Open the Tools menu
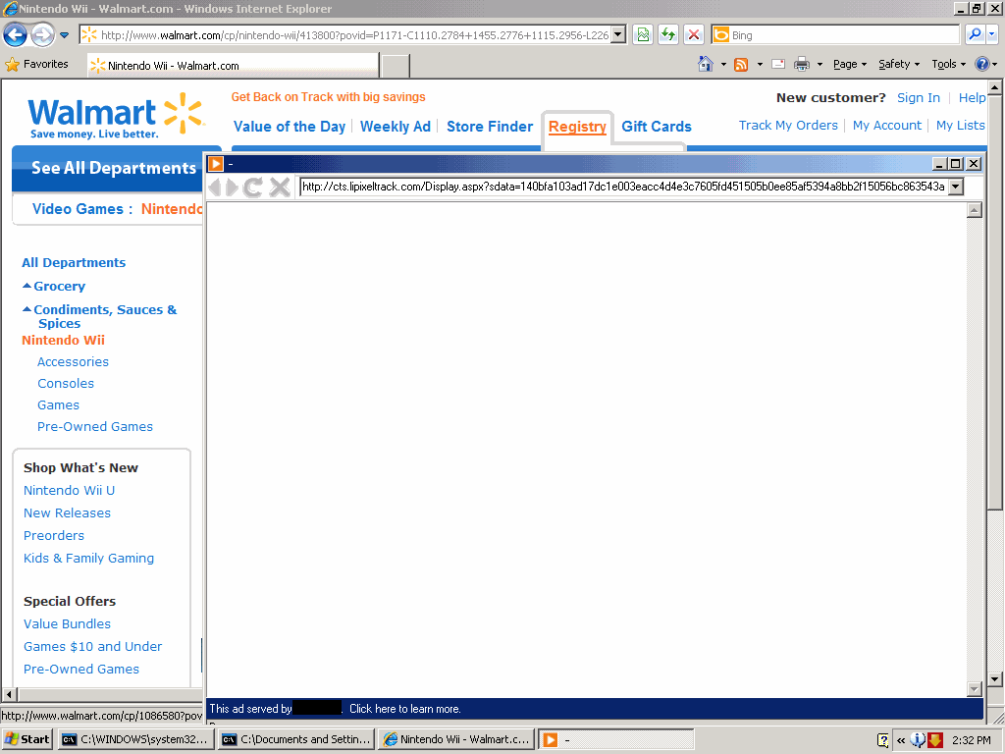This screenshot has height=754, width=1005. click(949, 64)
